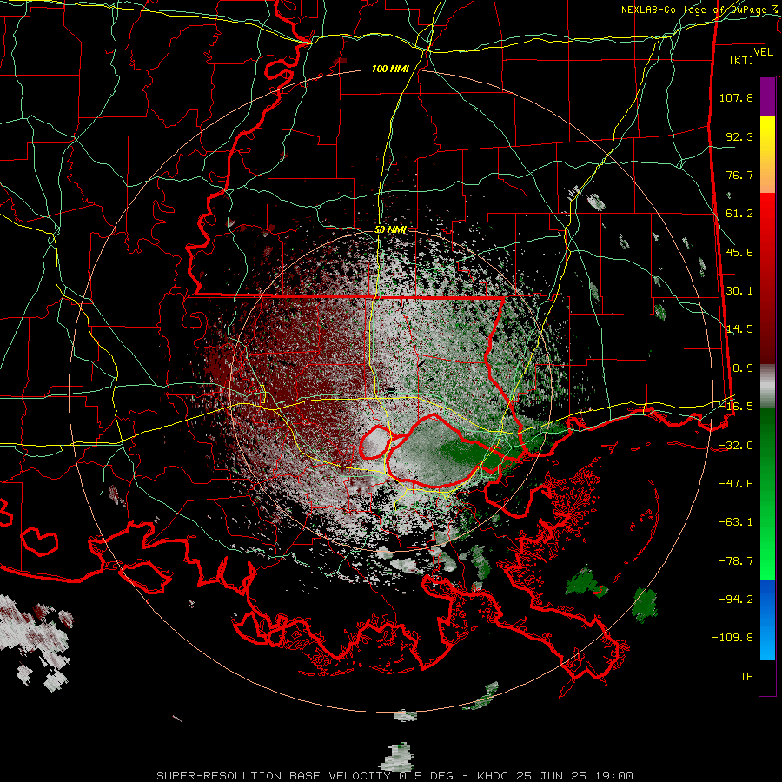Image resolution: width=782 pixels, height=782 pixels.
Task: Click the 76.7 legend value
Action: [x=739, y=175]
